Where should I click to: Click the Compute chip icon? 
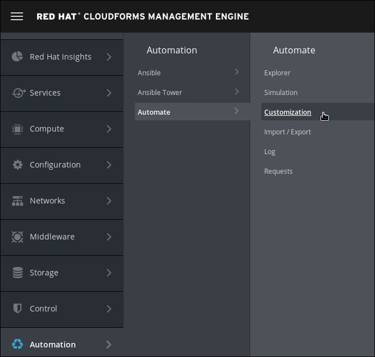tap(17, 129)
